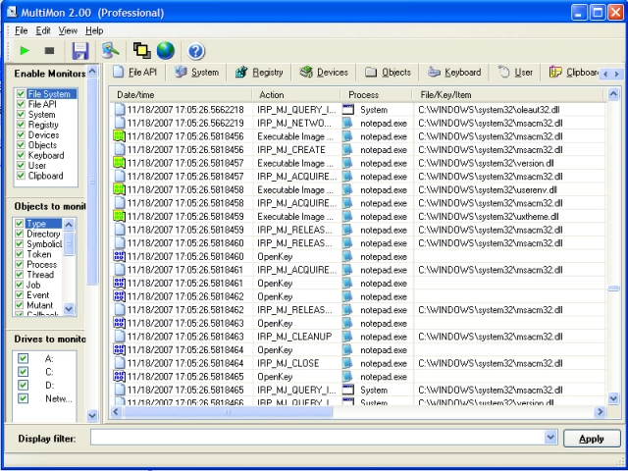Toggle the File System monitor checkbox

[x=21, y=94]
